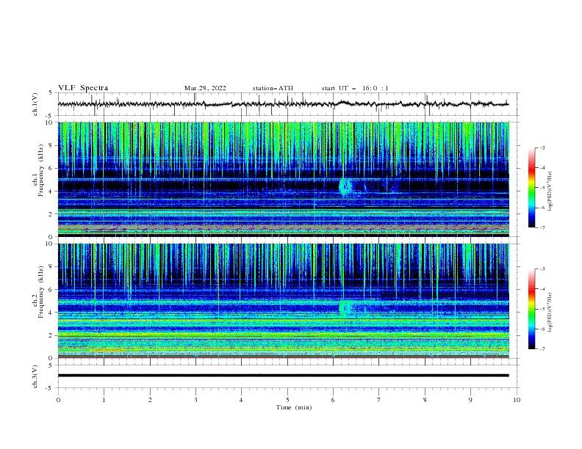Click the "-3" tick on ch.2 color bar

tap(542, 269)
